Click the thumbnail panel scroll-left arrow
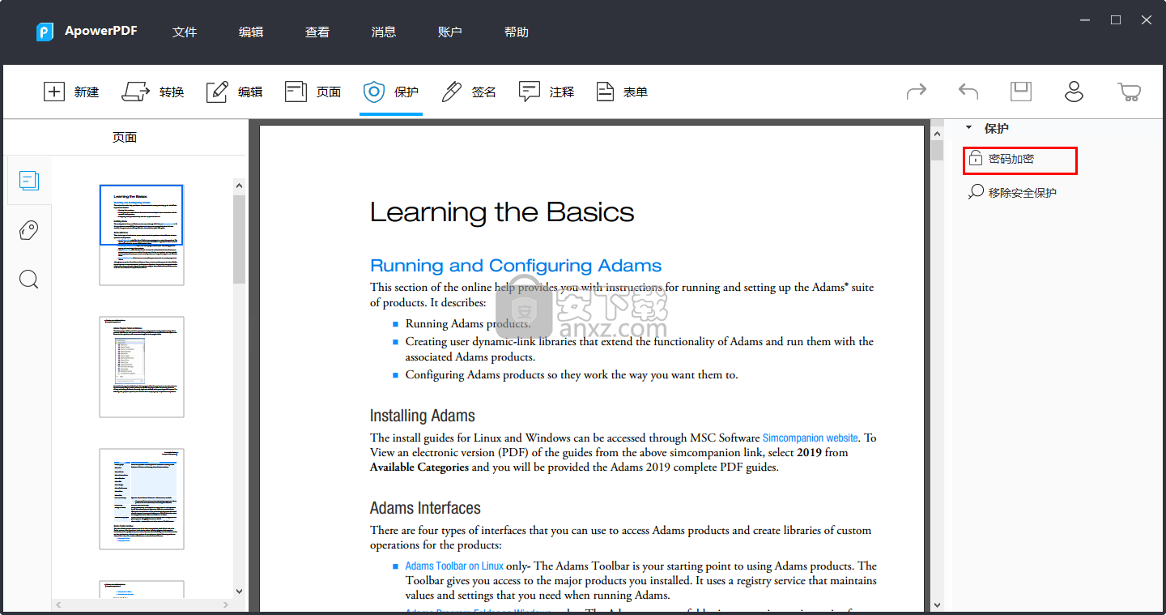The height and width of the screenshot is (615, 1166). click(57, 604)
